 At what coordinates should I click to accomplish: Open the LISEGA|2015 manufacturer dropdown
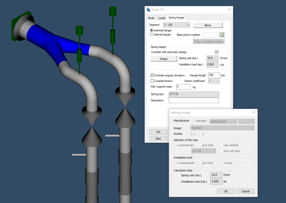(x=223, y=121)
